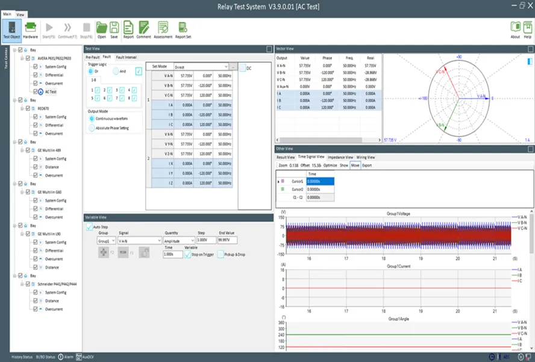The width and height of the screenshot is (535, 362).
Task: Click the Export button in Time Signal View
Action: [x=367, y=165]
